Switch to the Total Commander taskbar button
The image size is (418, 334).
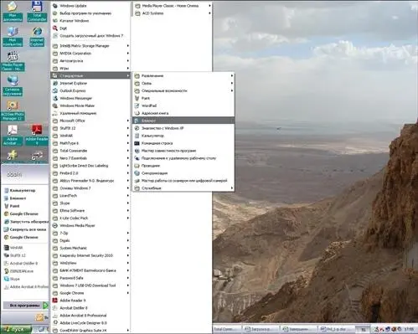click(226, 330)
